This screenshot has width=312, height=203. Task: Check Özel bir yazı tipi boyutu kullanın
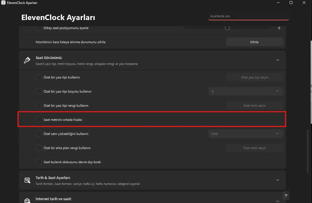(x=39, y=91)
